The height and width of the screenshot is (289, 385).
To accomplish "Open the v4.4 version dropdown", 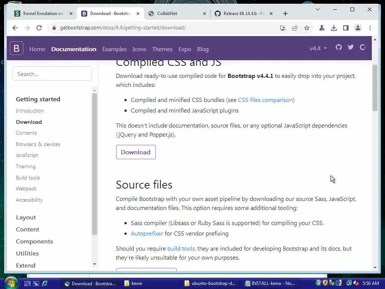I will pos(318,48).
